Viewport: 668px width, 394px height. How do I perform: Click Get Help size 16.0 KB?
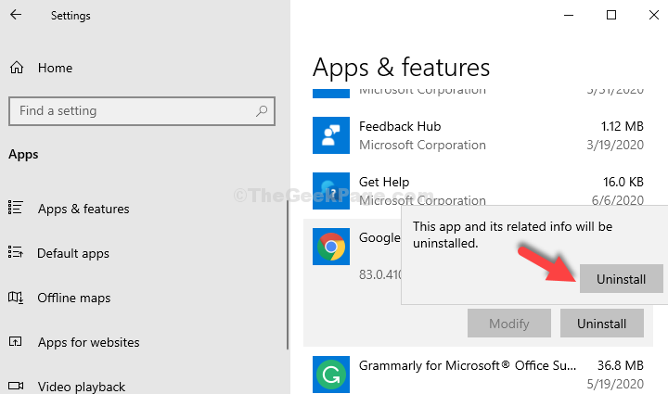(x=623, y=182)
